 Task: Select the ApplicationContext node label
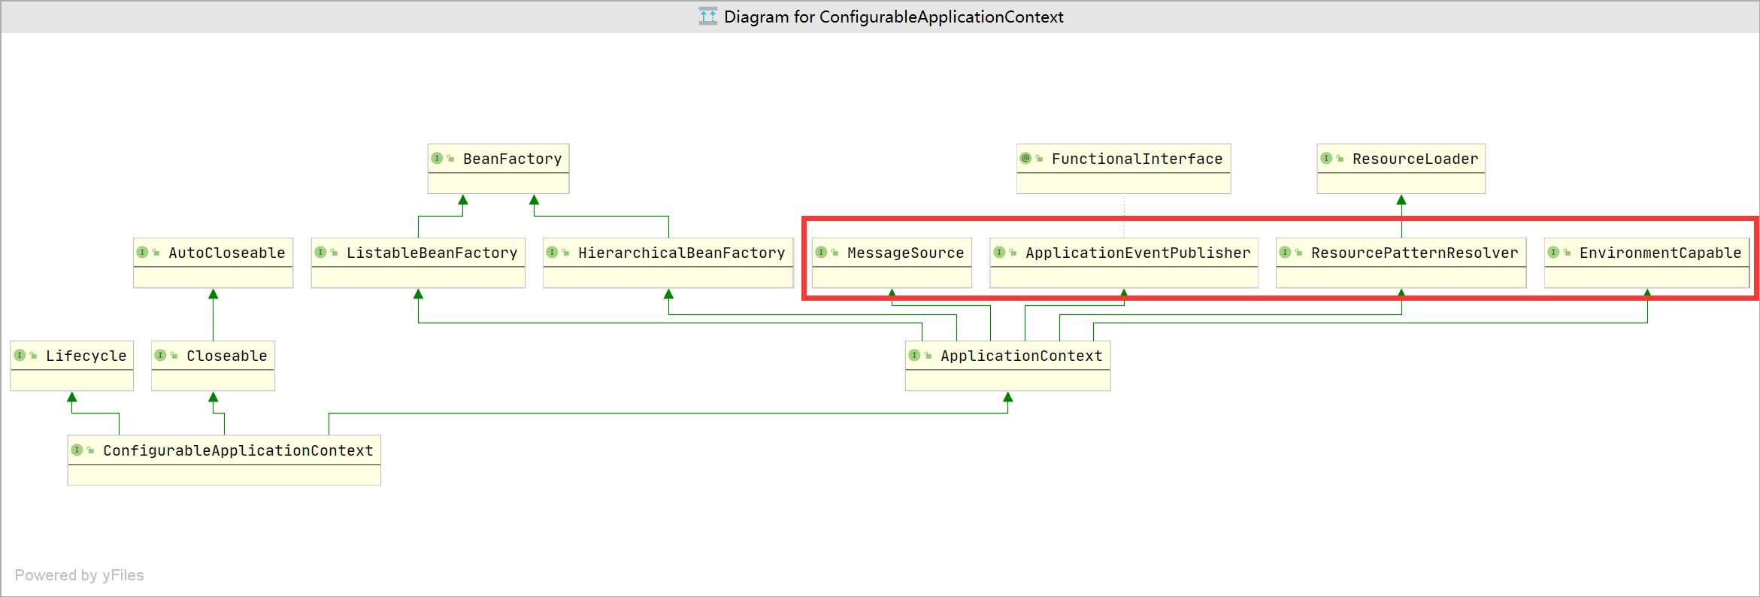[x=1022, y=356]
